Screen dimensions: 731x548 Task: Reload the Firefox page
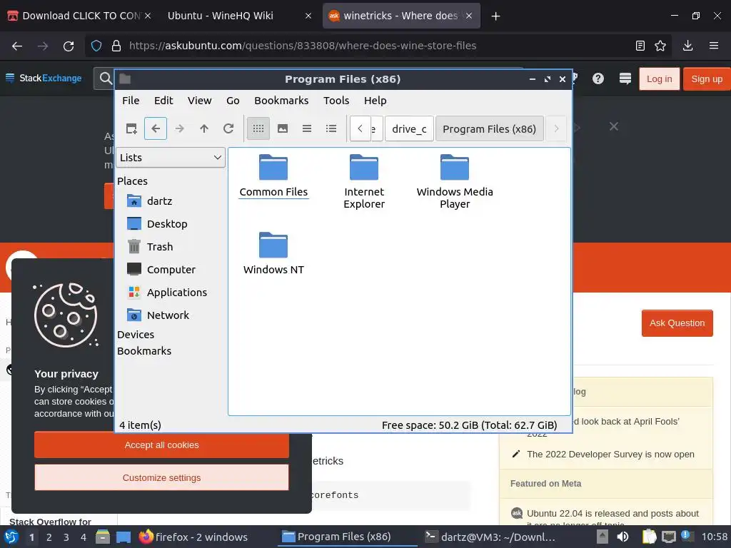pyautogui.click(x=69, y=46)
